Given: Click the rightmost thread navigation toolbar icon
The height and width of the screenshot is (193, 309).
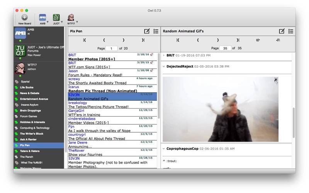Looking at the screenshot, I should [x=278, y=40].
